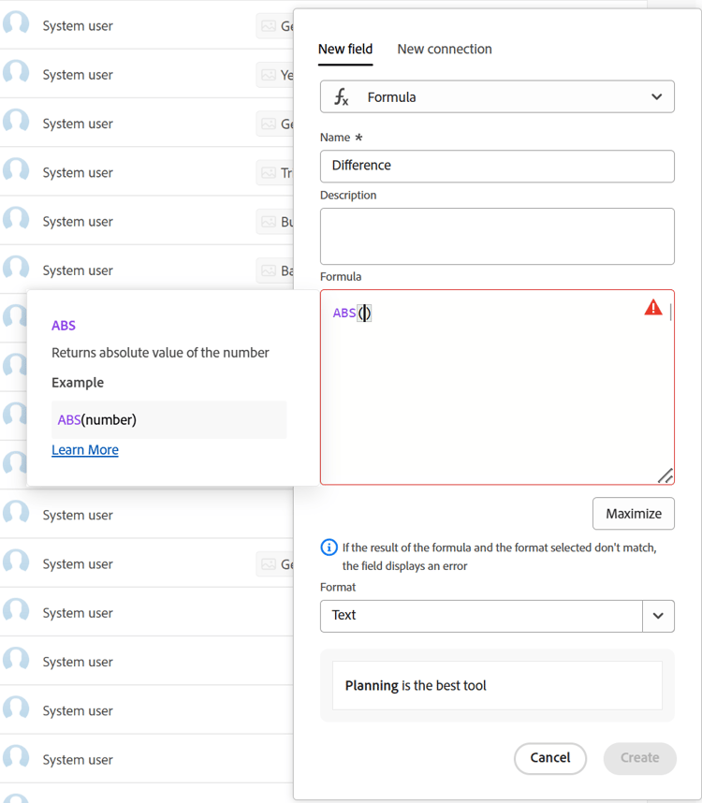Open the Formula field type dropdown

(x=497, y=97)
